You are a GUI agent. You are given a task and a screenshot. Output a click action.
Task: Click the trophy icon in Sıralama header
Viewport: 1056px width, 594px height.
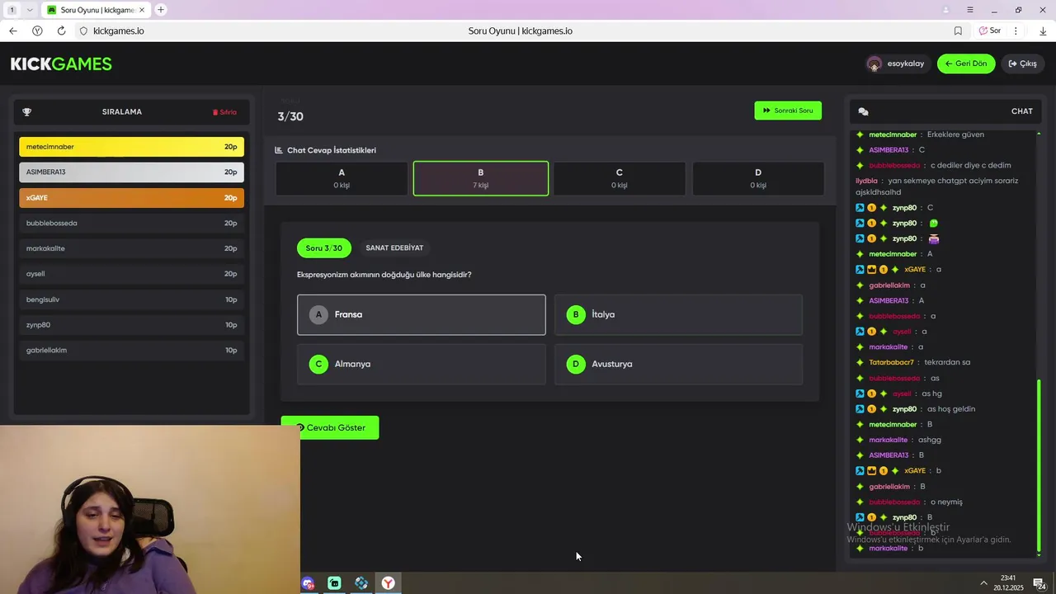point(26,111)
